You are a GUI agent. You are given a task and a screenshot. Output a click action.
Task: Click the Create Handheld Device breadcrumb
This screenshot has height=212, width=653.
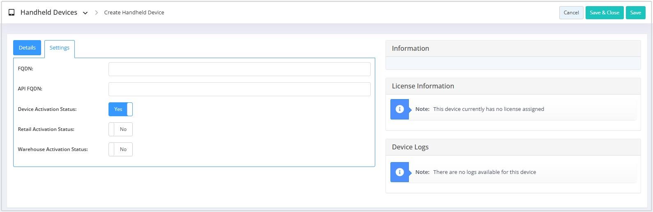click(x=134, y=13)
